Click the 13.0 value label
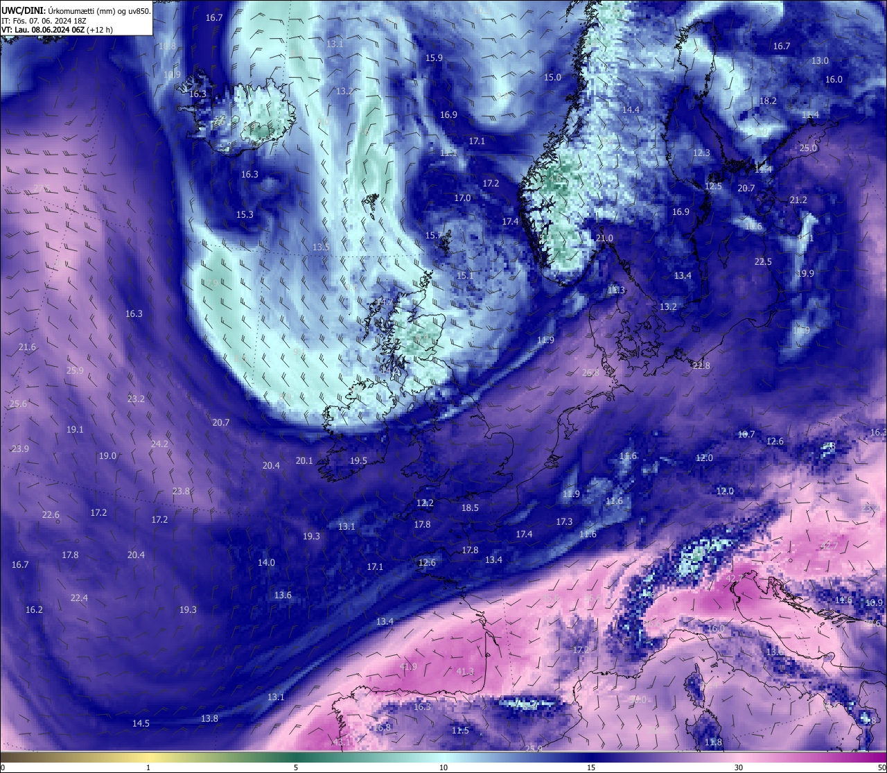Image resolution: width=887 pixels, height=773 pixels. (x=820, y=61)
